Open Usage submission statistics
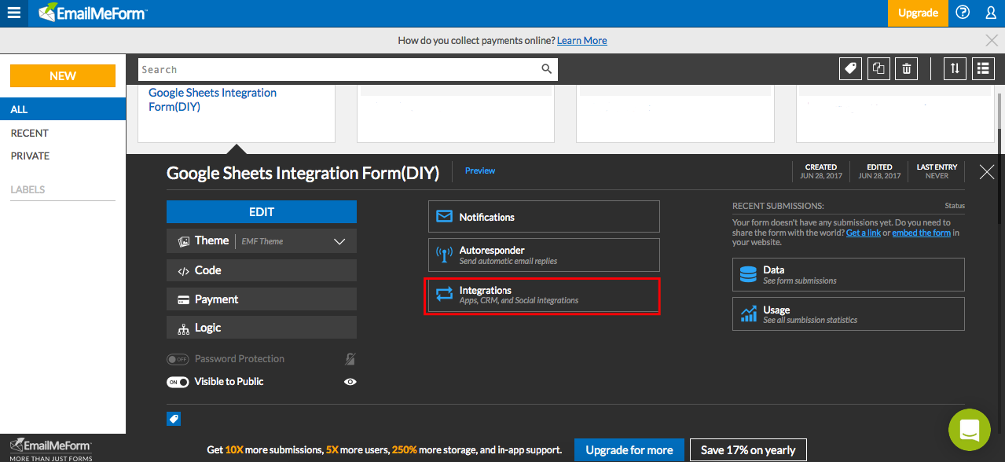This screenshot has width=1005, height=462. click(848, 313)
